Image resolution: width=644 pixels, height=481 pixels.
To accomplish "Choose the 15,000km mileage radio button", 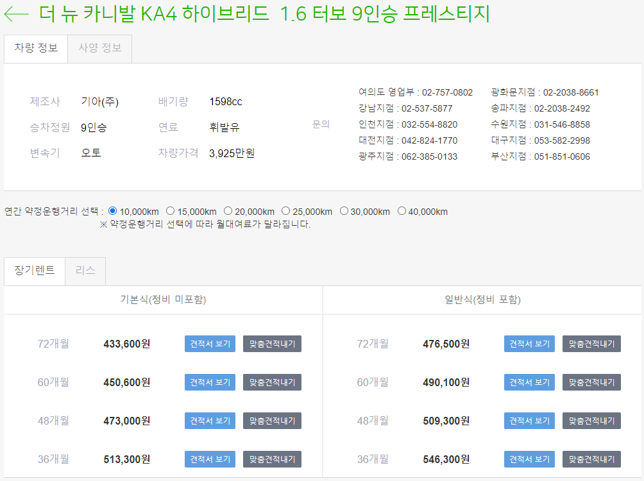I will pos(170,211).
